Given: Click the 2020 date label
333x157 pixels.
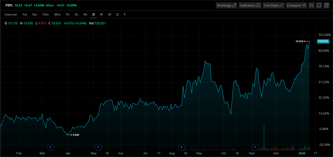Looking at the screenshot, I should coord(302,153).
